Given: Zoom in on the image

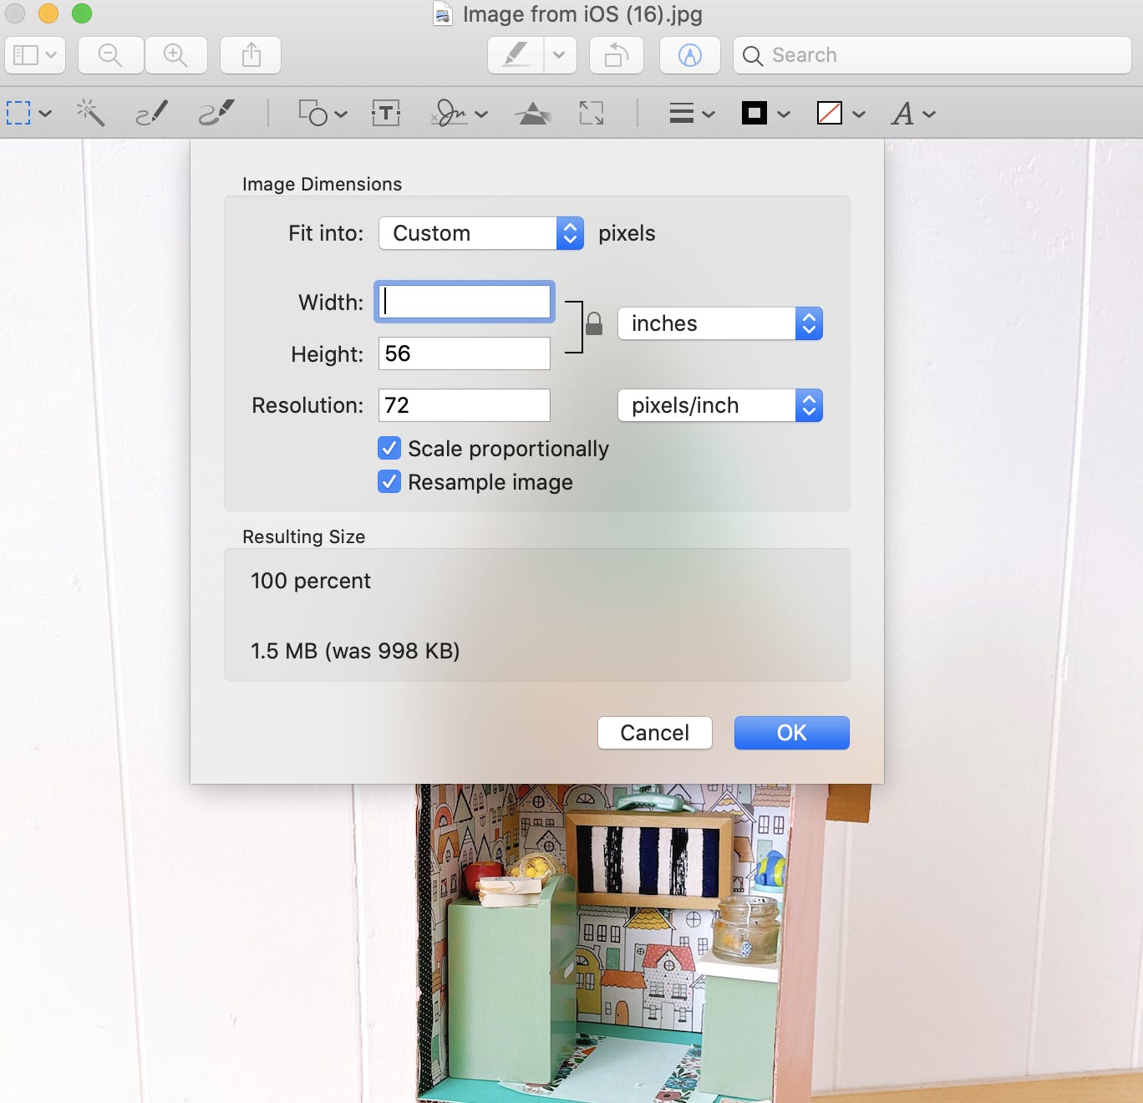Looking at the screenshot, I should click(x=176, y=55).
